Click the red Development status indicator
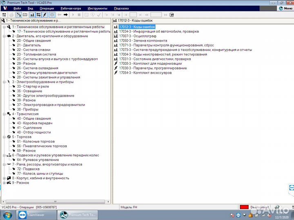294x220 pixels. coord(244,207)
